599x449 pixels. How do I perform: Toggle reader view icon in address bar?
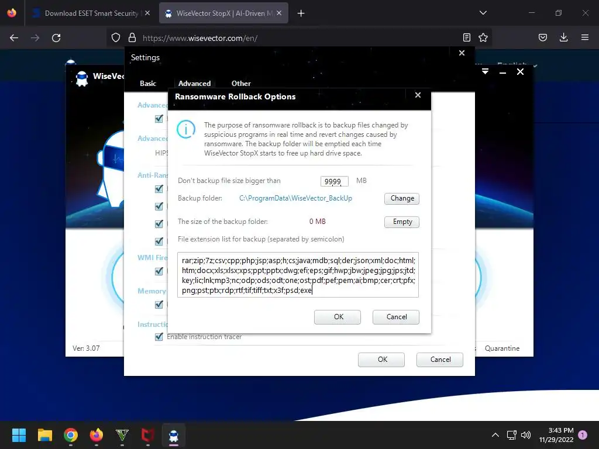466,37
